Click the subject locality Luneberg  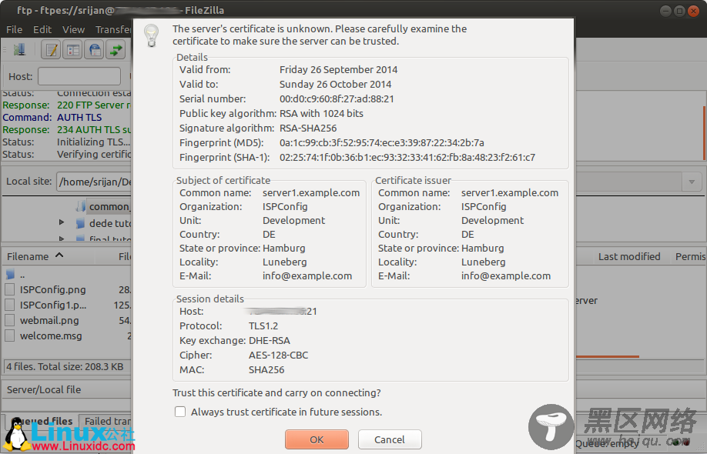tap(284, 262)
